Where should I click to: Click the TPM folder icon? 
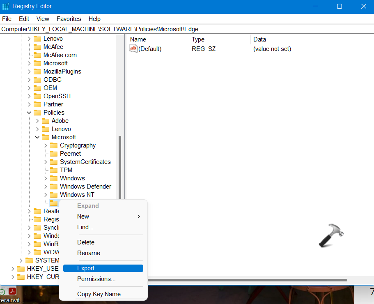point(54,170)
